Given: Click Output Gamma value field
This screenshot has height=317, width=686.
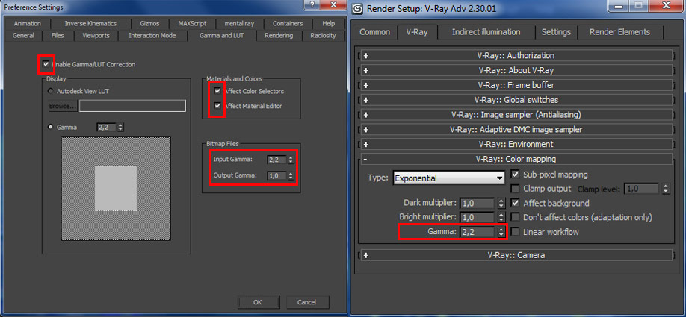Looking at the screenshot, I should point(276,175).
